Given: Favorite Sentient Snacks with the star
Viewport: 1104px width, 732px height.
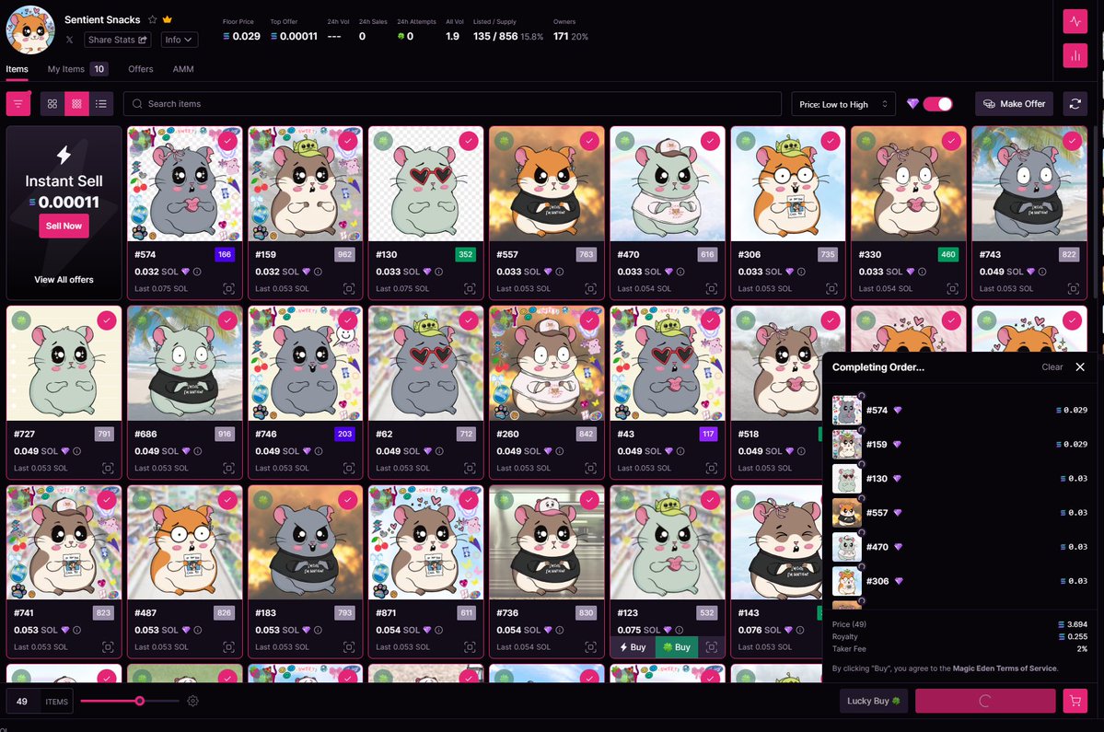Looking at the screenshot, I should click(x=153, y=19).
